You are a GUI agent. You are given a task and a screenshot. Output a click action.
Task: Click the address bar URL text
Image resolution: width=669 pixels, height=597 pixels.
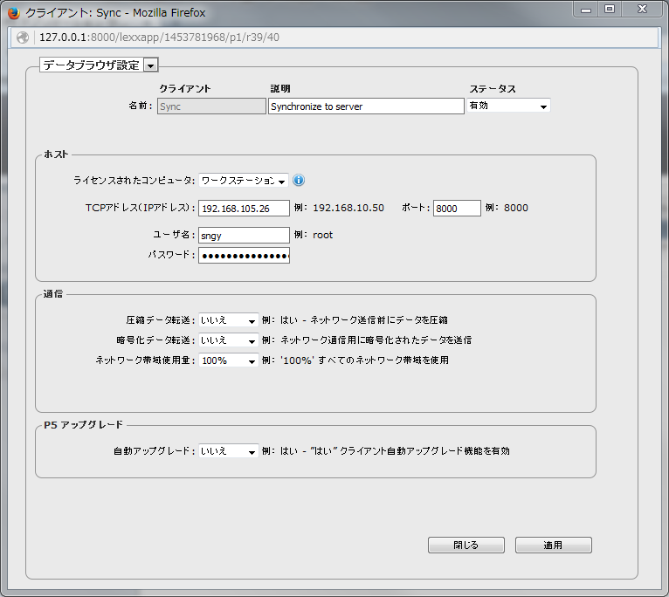159,38
